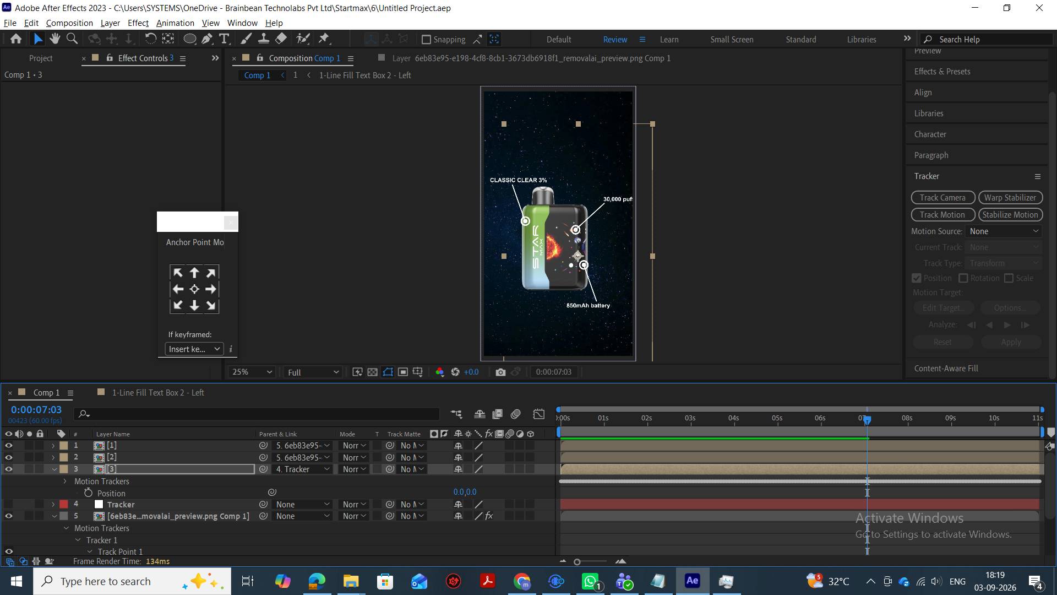
Task: Select the Rectangle shape tool
Action: click(x=189, y=39)
